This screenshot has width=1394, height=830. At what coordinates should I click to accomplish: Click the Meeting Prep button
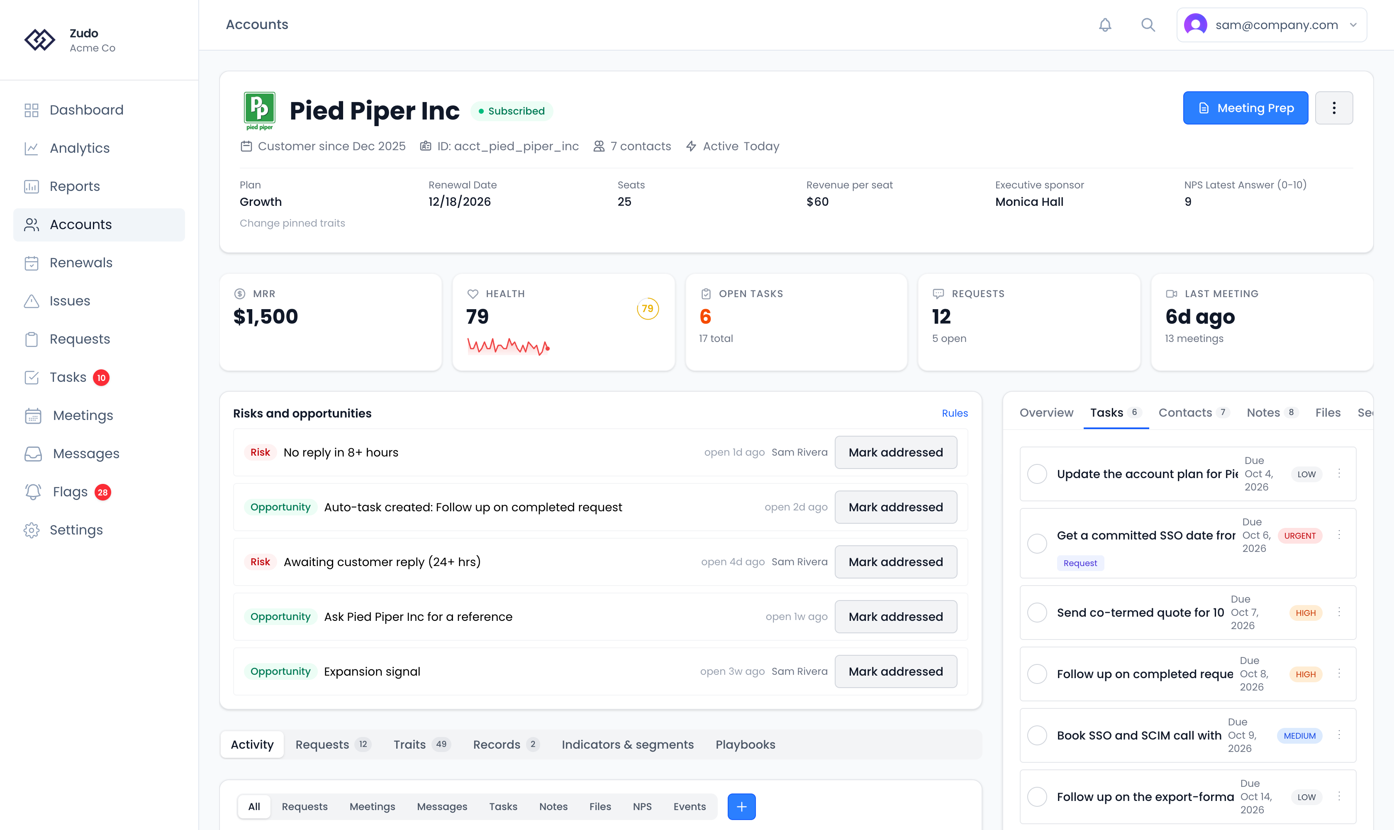[x=1245, y=108]
